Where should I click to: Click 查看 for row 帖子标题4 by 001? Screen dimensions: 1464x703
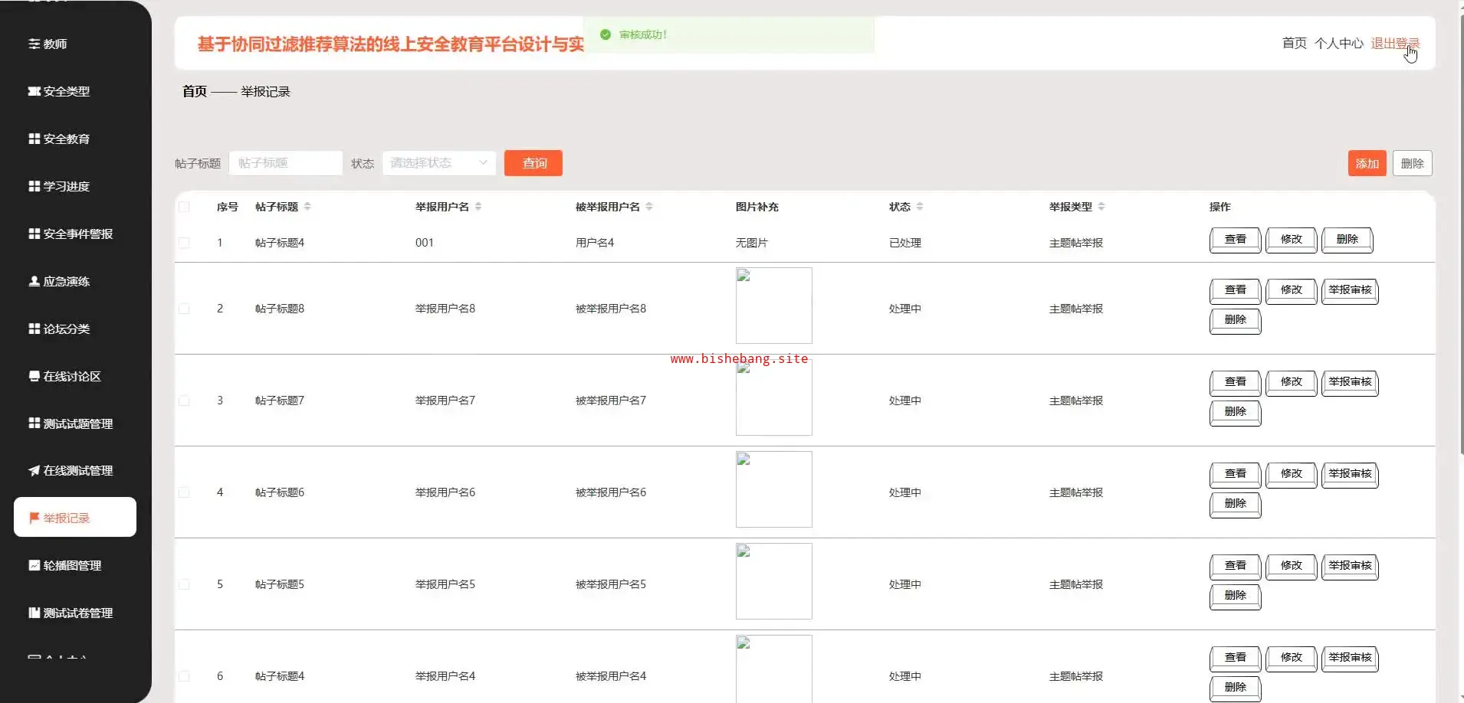click(1236, 240)
